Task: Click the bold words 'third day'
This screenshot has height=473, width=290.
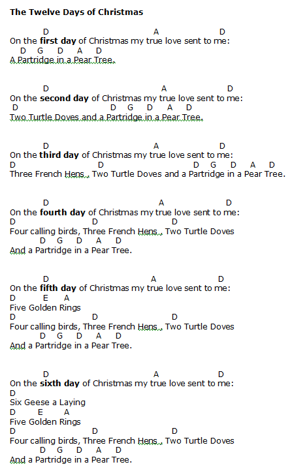Action: tap(59, 155)
